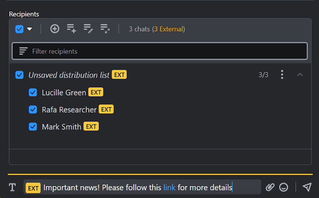The height and width of the screenshot is (198, 319).
Task: Open the three-dot menu for Unsaved distribution list
Action: (282, 74)
